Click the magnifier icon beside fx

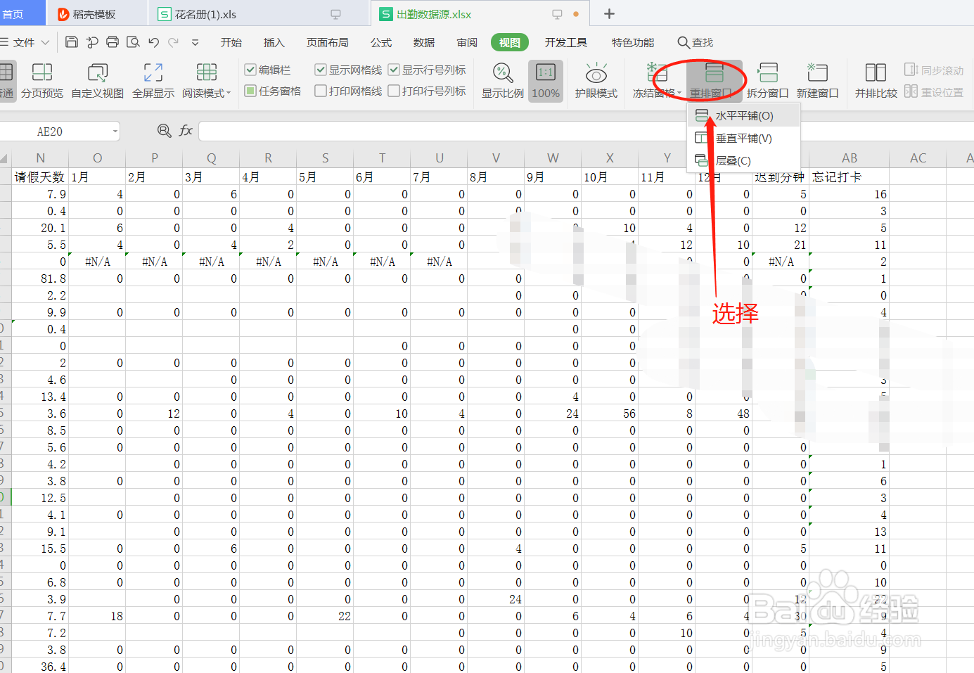click(x=165, y=131)
